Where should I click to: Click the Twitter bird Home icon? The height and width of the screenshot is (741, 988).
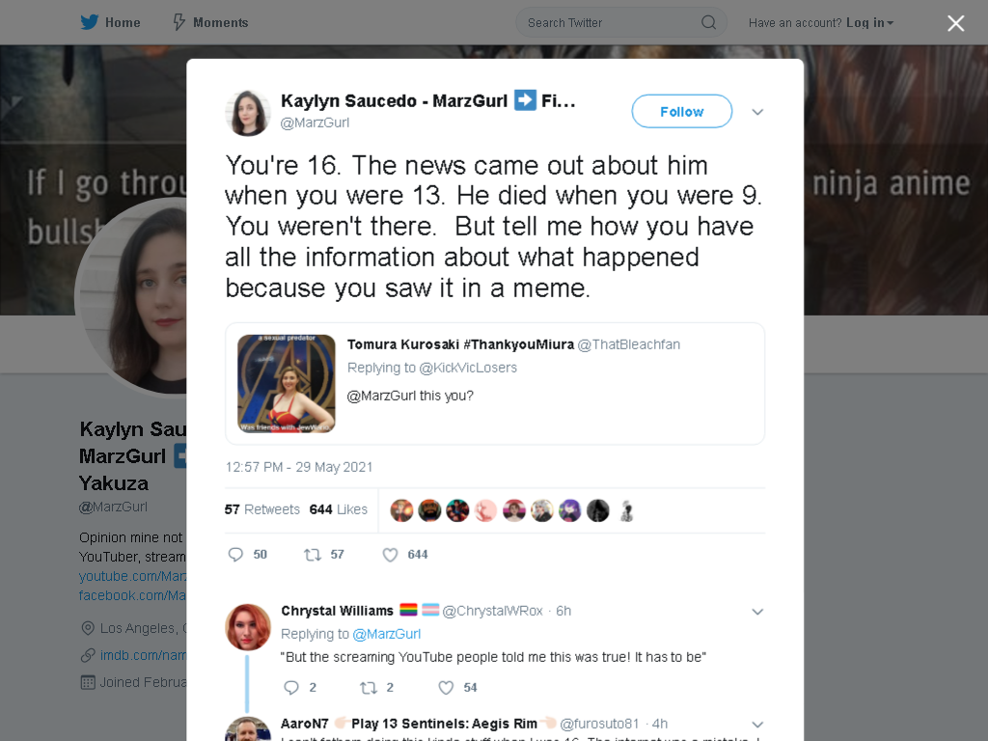[90, 22]
